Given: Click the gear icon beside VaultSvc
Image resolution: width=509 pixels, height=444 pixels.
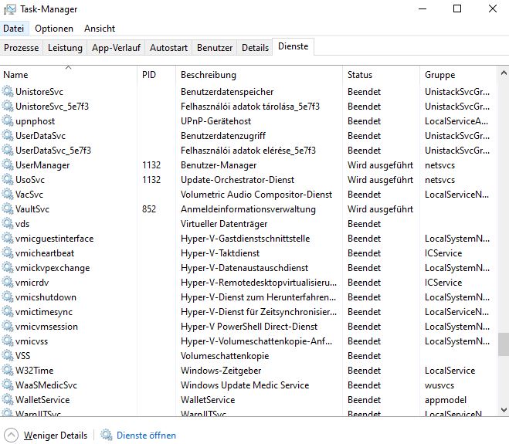Looking at the screenshot, I should click(x=8, y=208).
